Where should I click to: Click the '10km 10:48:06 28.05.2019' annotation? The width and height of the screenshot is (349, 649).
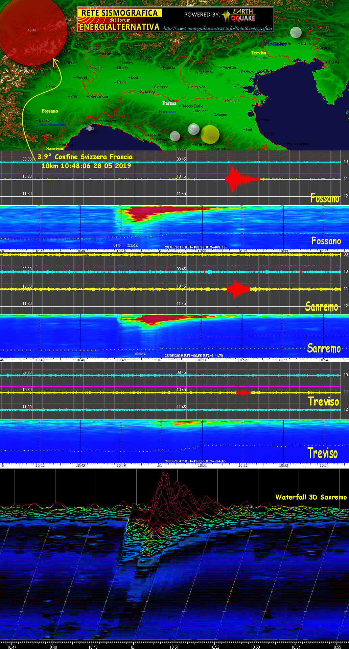click(86, 166)
